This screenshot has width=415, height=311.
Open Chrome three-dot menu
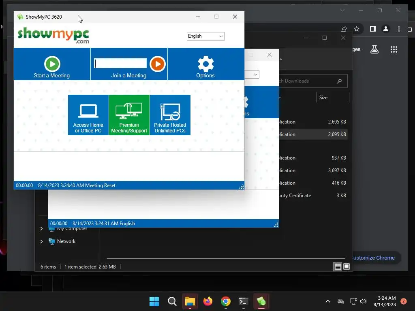tap(399, 29)
